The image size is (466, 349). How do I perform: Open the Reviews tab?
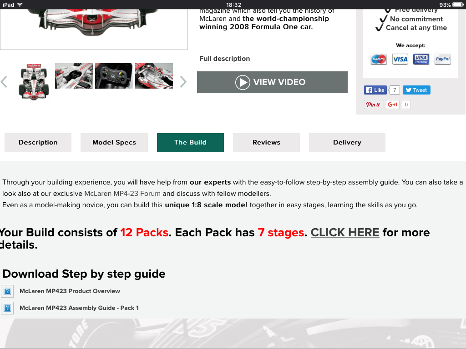click(x=266, y=142)
